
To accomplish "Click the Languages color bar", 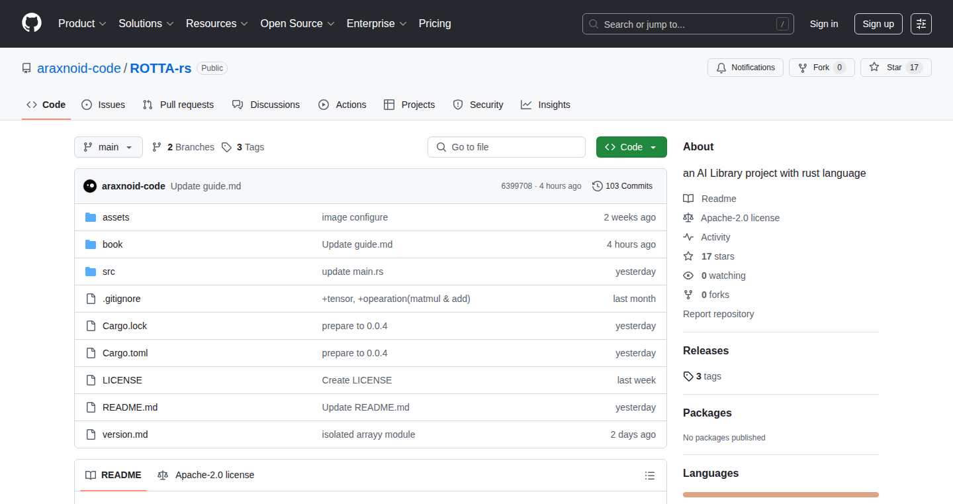I will (x=781, y=495).
